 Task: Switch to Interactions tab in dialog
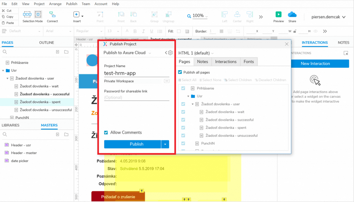(x=226, y=62)
